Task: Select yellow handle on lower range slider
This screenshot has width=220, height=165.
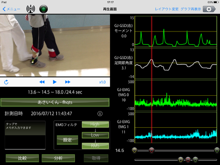Action: click(180, 160)
